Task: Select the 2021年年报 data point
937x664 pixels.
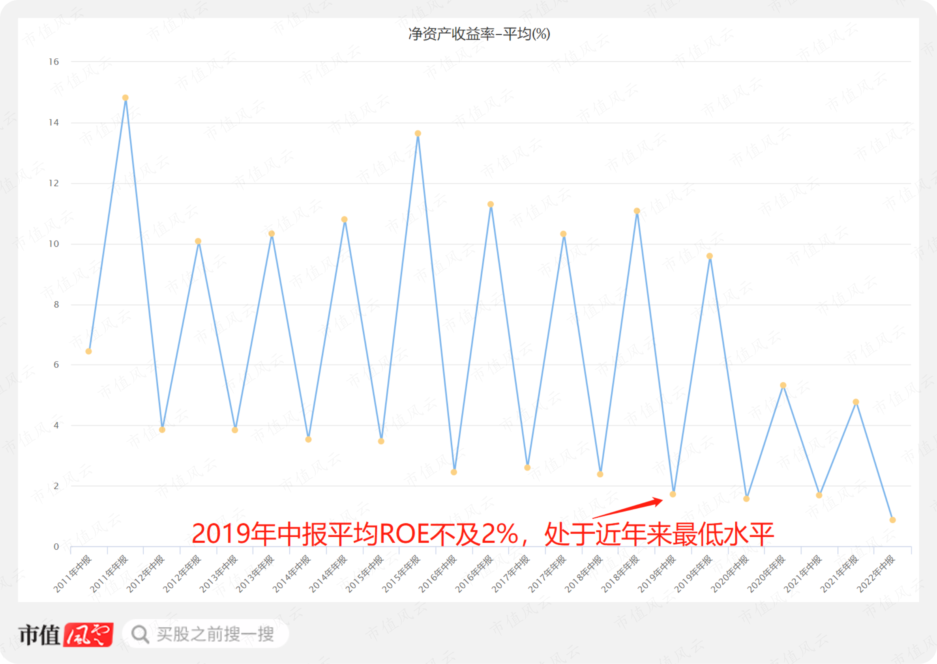Action: [856, 402]
